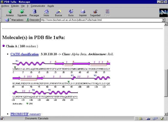This screenshot has width=168, height=126.
Task: Click the Guía toolbar icon
Action: pyautogui.click(x=71, y=11)
